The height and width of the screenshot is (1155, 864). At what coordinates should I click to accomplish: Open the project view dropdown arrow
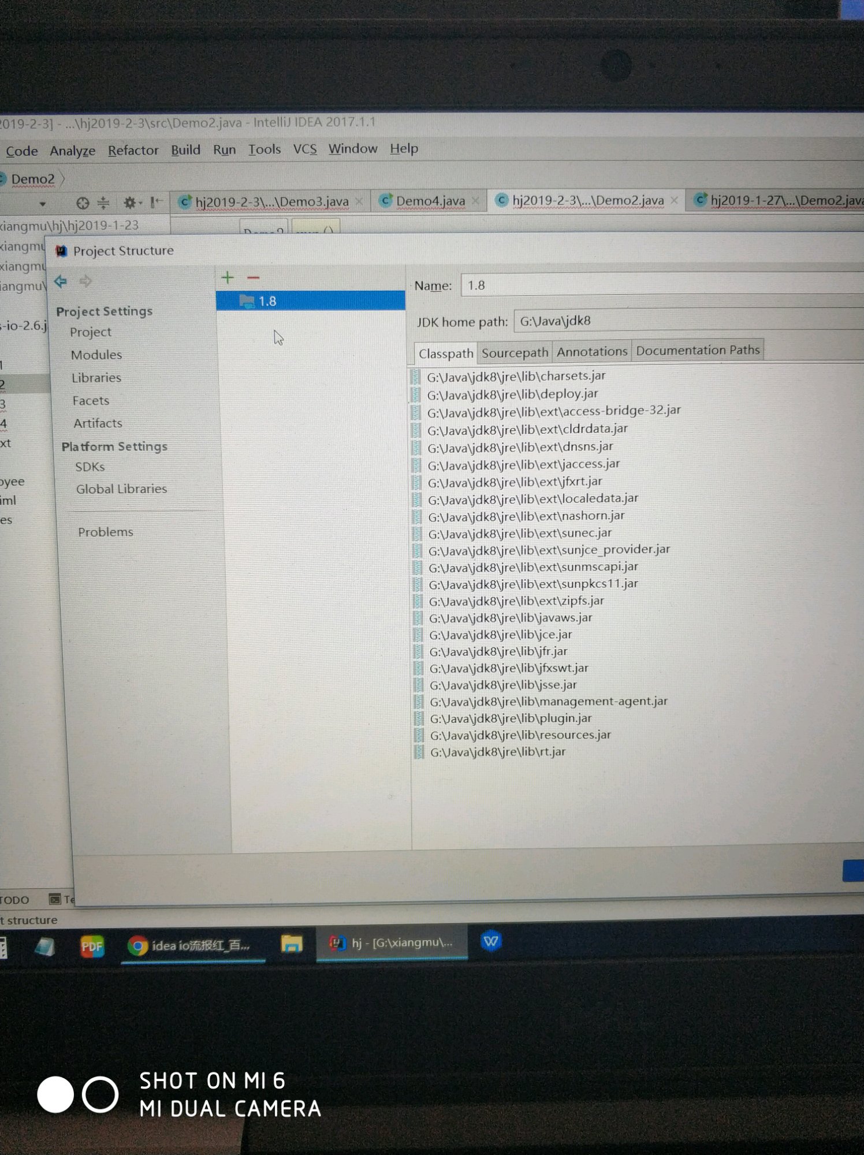[42, 204]
